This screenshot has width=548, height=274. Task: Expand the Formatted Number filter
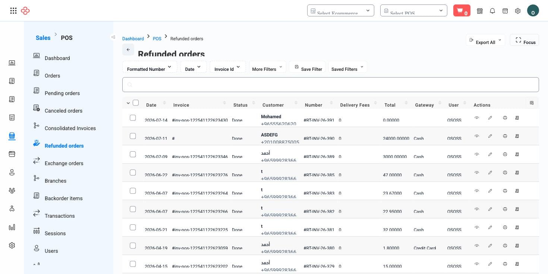tap(149, 67)
